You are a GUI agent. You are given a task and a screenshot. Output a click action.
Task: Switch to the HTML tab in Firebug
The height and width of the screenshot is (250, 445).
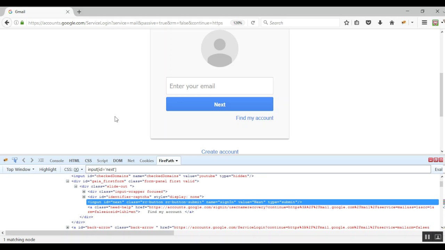[x=74, y=161]
